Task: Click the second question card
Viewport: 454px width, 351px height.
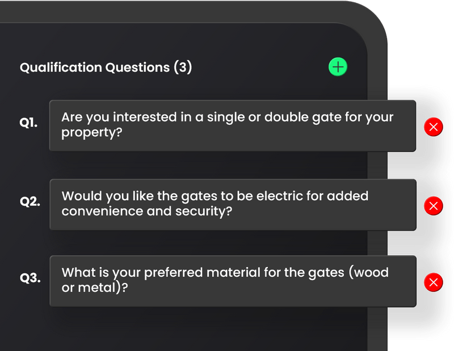Action: (x=232, y=204)
